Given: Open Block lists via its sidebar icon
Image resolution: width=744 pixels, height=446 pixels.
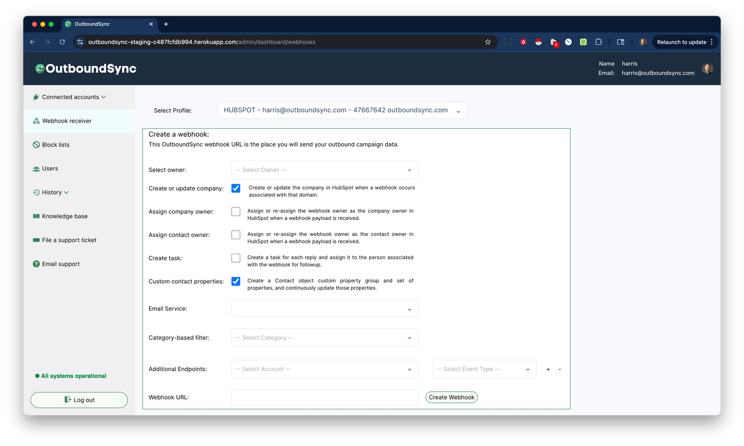Looking at the screenshot, I should (x=36, y=144).
